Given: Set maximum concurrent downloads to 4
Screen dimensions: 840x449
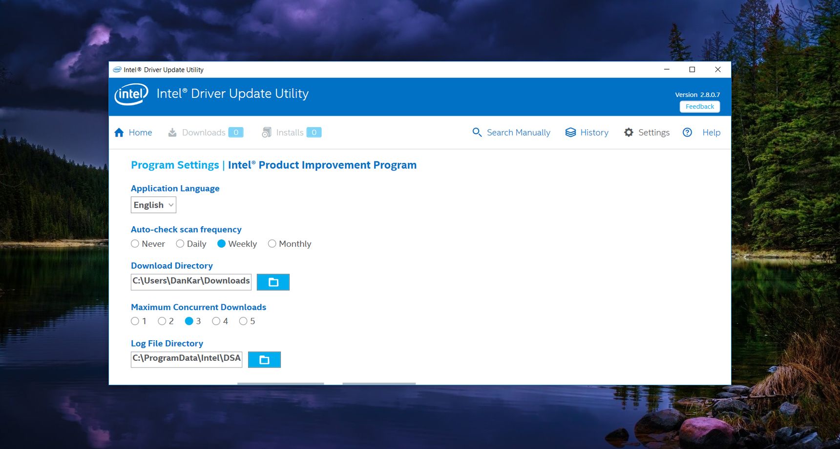Looking at the screenshot, I should (x=216, y=321).
